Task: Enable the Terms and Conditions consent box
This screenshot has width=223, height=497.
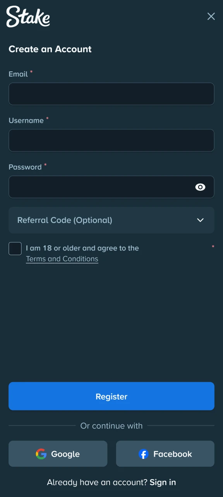Action: click(15, 248)
